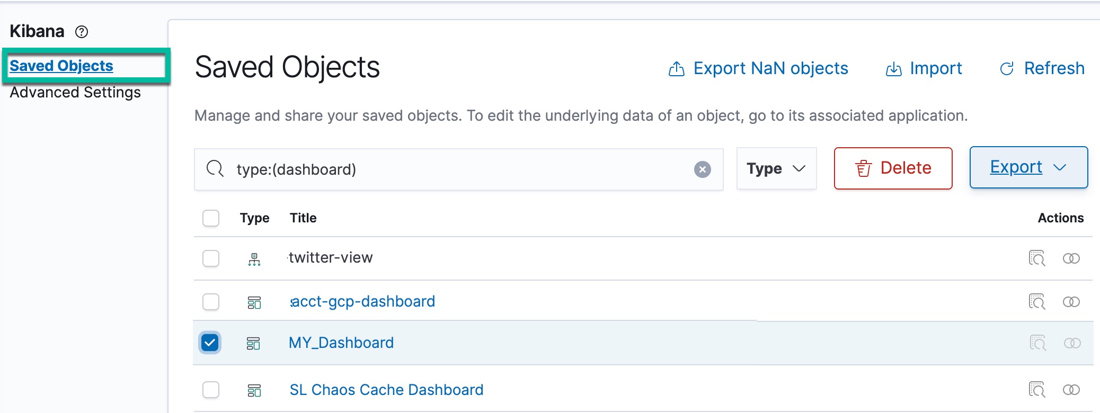Expand the Export dropdown button

1028,167
